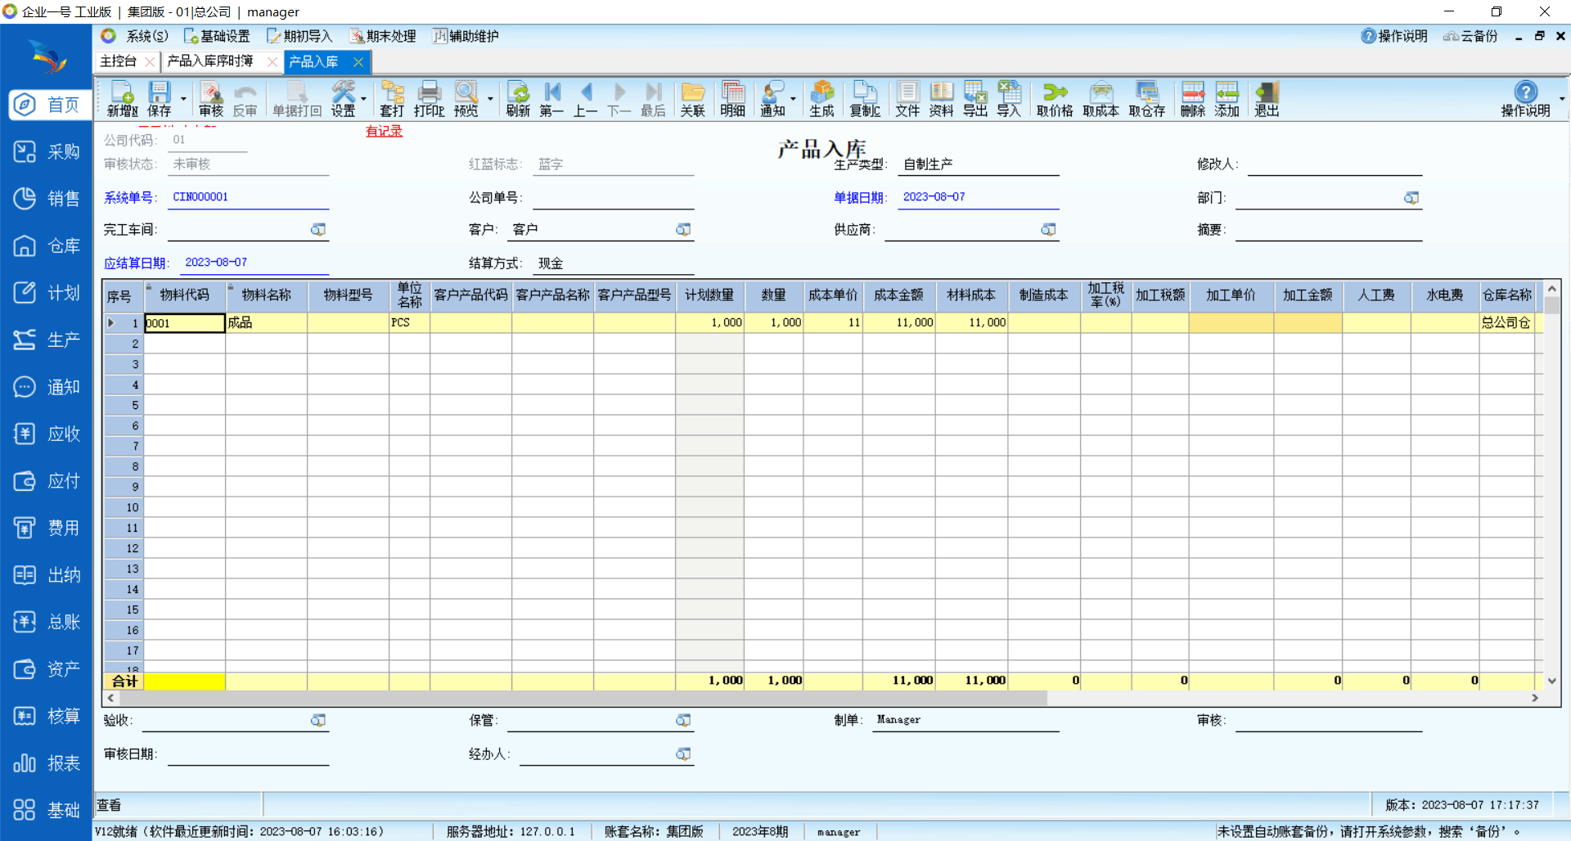This screenshot has height=841, width=1571.
Task: Open the 完工车间 lookup picker
Action: tap(318, 230)
